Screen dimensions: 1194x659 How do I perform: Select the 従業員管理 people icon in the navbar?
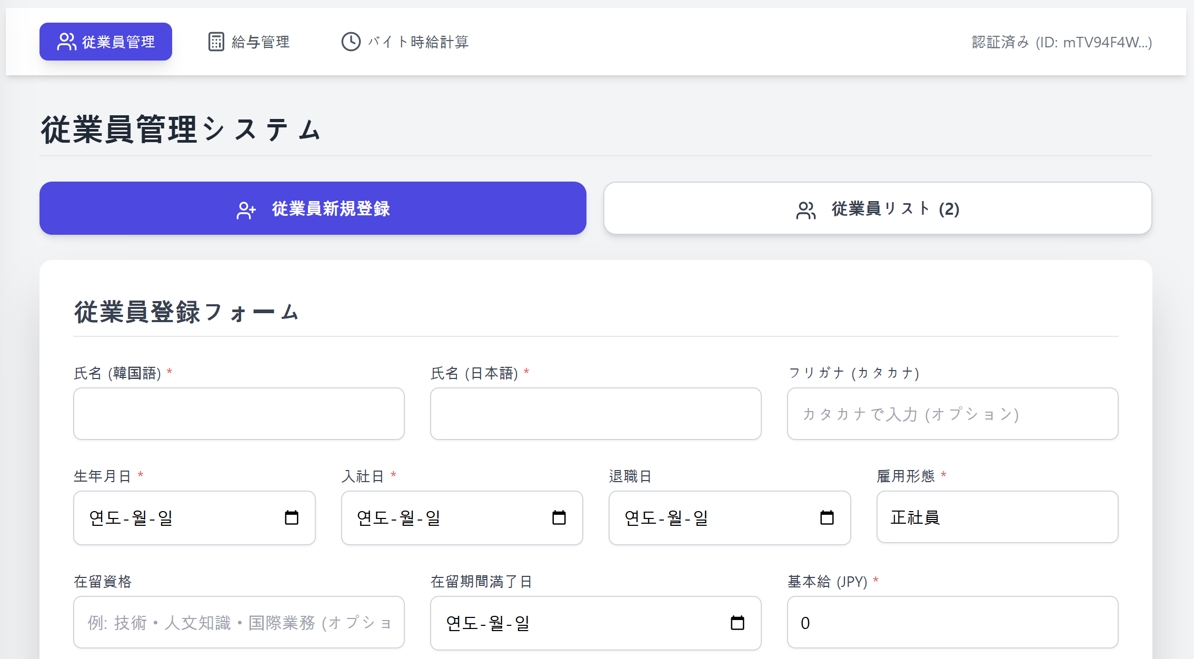66,41
